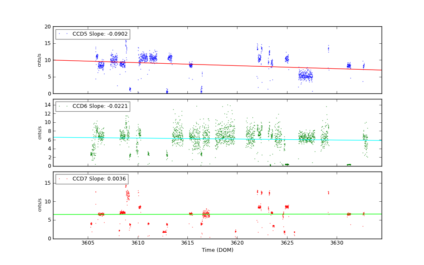Click the green trend line in the CCD7 plot
The width and height of the screenshot is (424, 265).
[212, 214]
